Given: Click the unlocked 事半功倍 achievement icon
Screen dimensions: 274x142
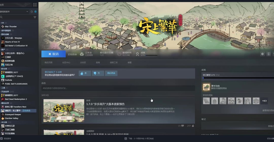Looking at the screenshot, I should [x=206, y=87].
